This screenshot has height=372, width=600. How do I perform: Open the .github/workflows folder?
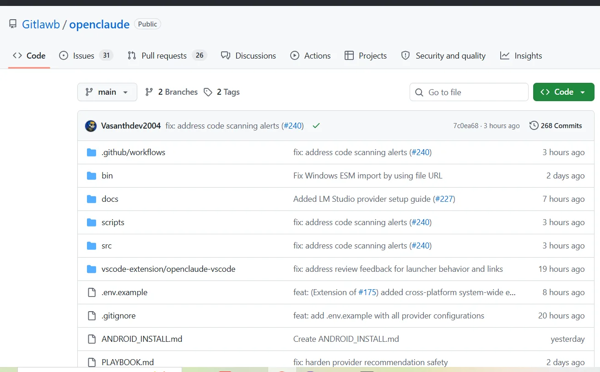[133, 152]
